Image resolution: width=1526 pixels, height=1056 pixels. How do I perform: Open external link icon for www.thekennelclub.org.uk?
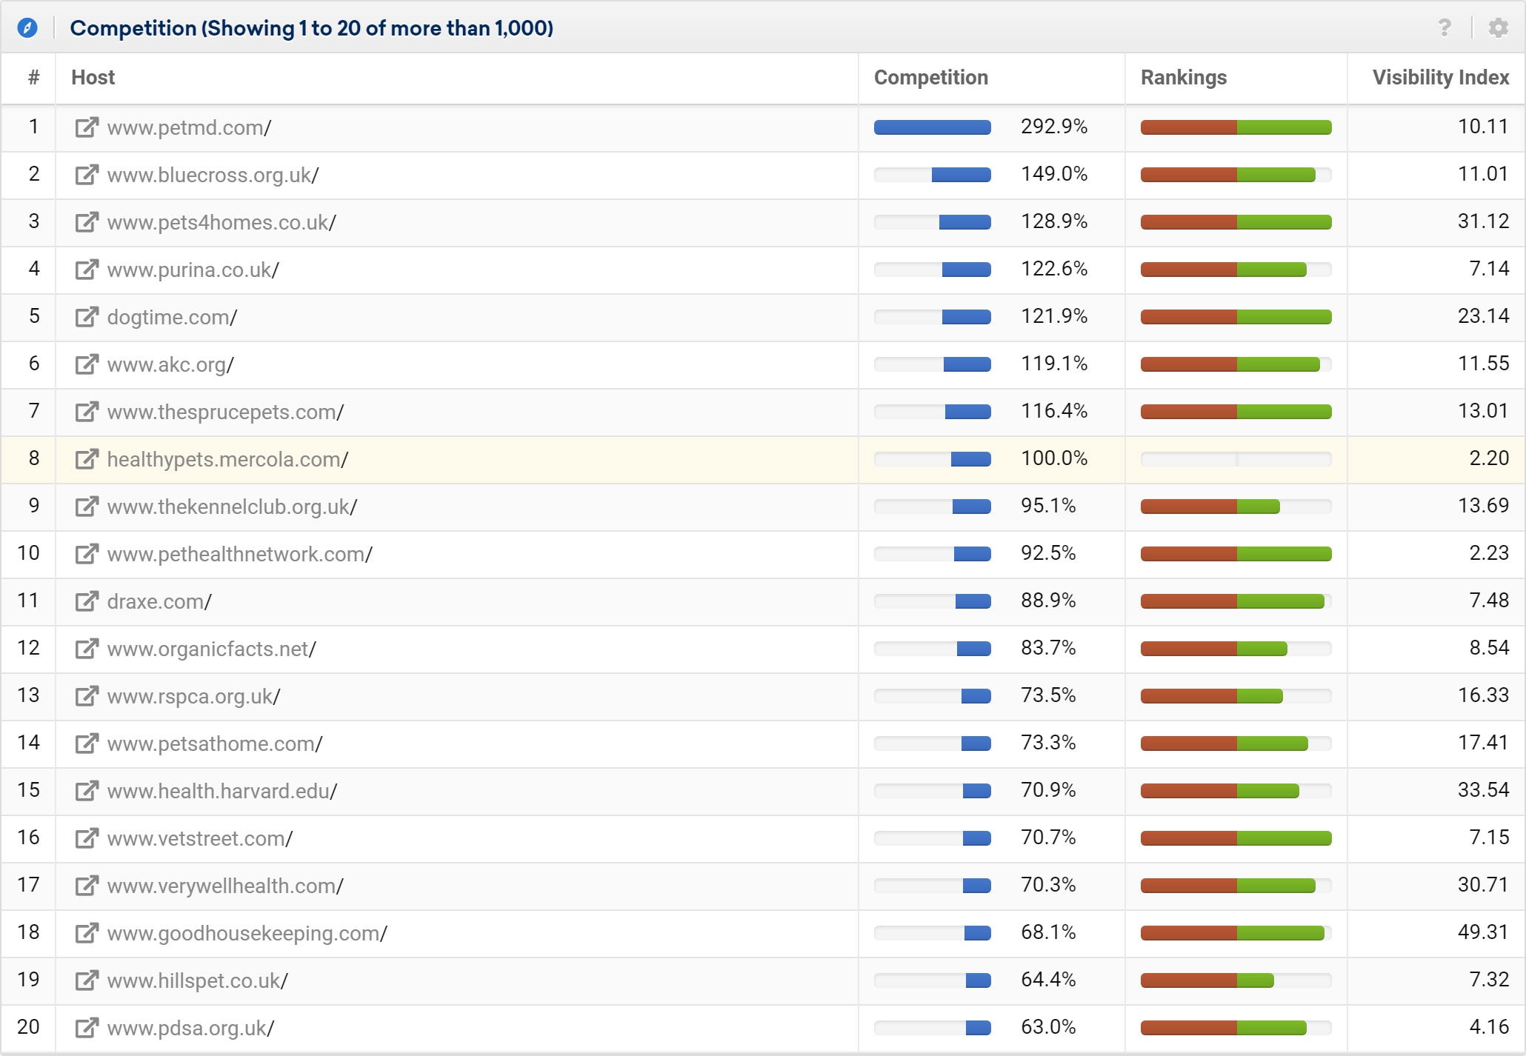click(87, 507)
